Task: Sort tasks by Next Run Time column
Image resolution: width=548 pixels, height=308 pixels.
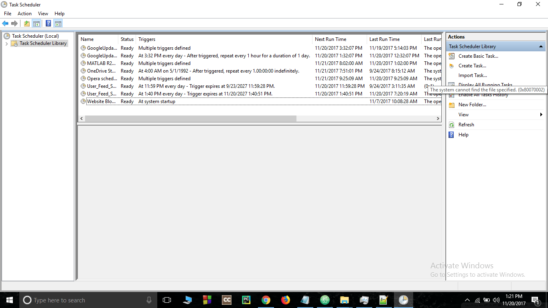Action: coord(339,39)
